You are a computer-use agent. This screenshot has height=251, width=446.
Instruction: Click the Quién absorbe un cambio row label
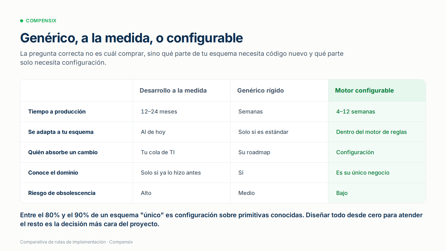coord(63,152)
